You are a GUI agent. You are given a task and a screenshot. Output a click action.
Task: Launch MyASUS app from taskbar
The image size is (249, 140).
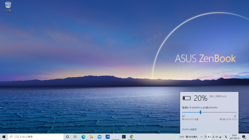[x=107, y=137]
